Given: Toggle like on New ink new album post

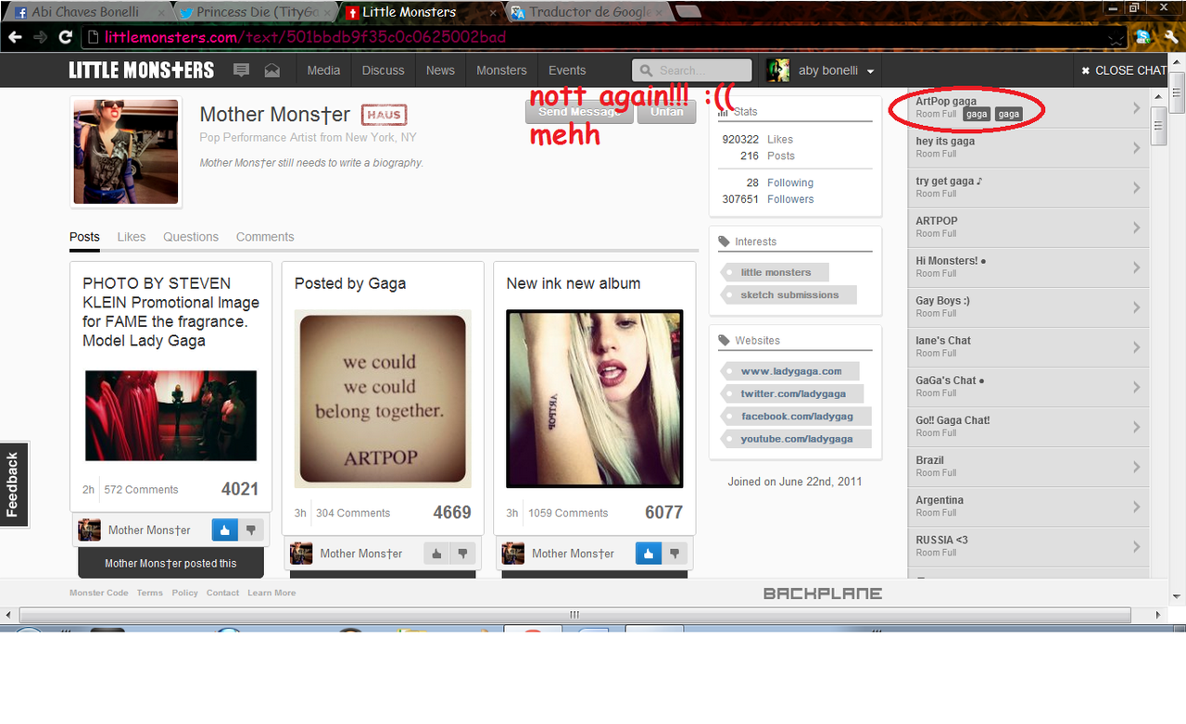Looking at the screenshot, I should 648,554.
